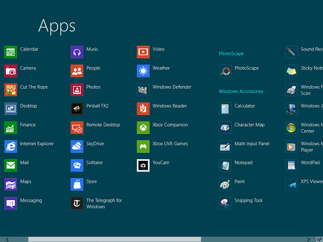Launch the Snipping Tool icon
323x242 pixels.
coord(225,203)
